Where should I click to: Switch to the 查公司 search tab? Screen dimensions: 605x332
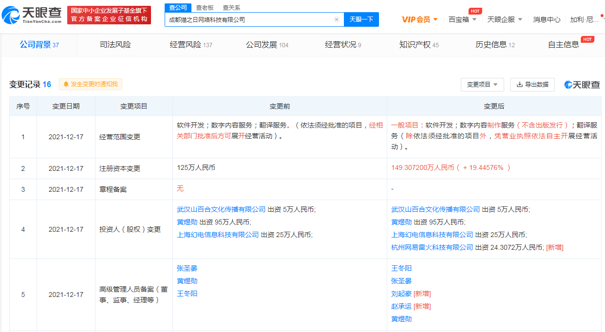[178, 8]
